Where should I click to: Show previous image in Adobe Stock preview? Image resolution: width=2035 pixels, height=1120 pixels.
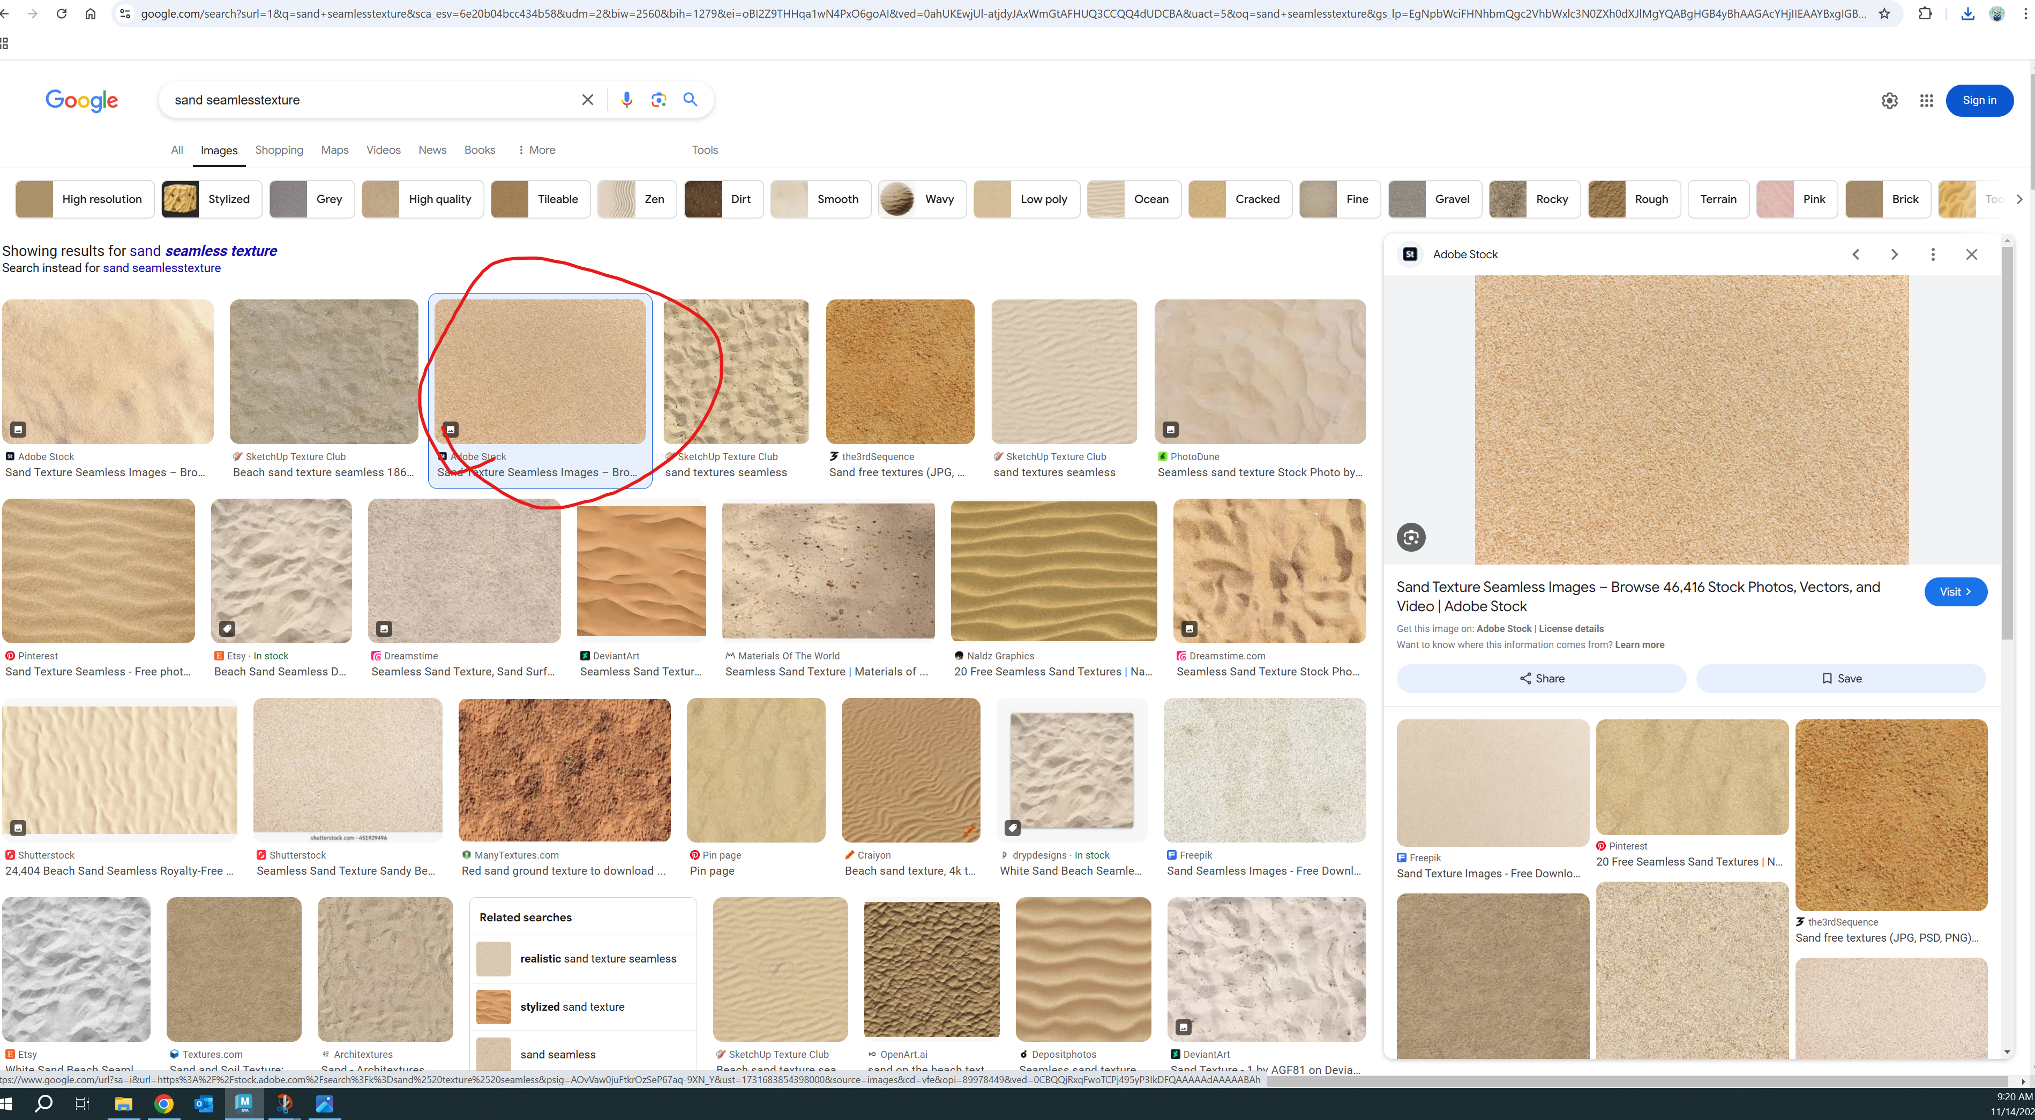1857,254
